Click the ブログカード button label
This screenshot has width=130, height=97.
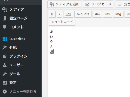101,4
